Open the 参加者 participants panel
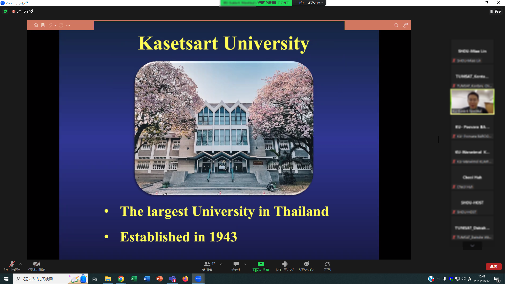Screen dimensions: 505x284 [x=208, y=266]
